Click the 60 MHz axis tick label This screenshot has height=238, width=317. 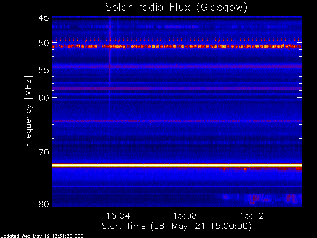click(x=44, y=98)
